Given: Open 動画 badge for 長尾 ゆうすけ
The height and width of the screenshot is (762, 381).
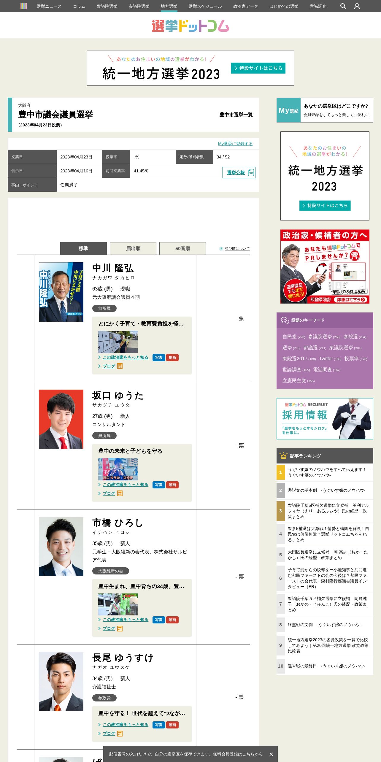Looking at the screenshot, I should pos(172,725).
